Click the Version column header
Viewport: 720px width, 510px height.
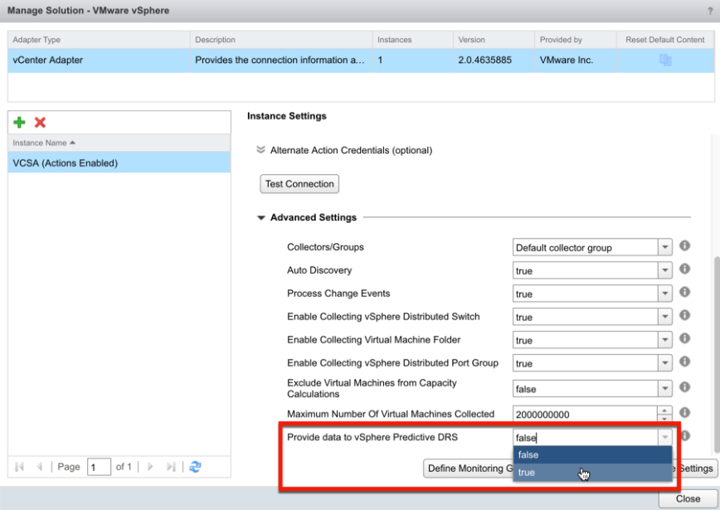(x=494, y=40)
